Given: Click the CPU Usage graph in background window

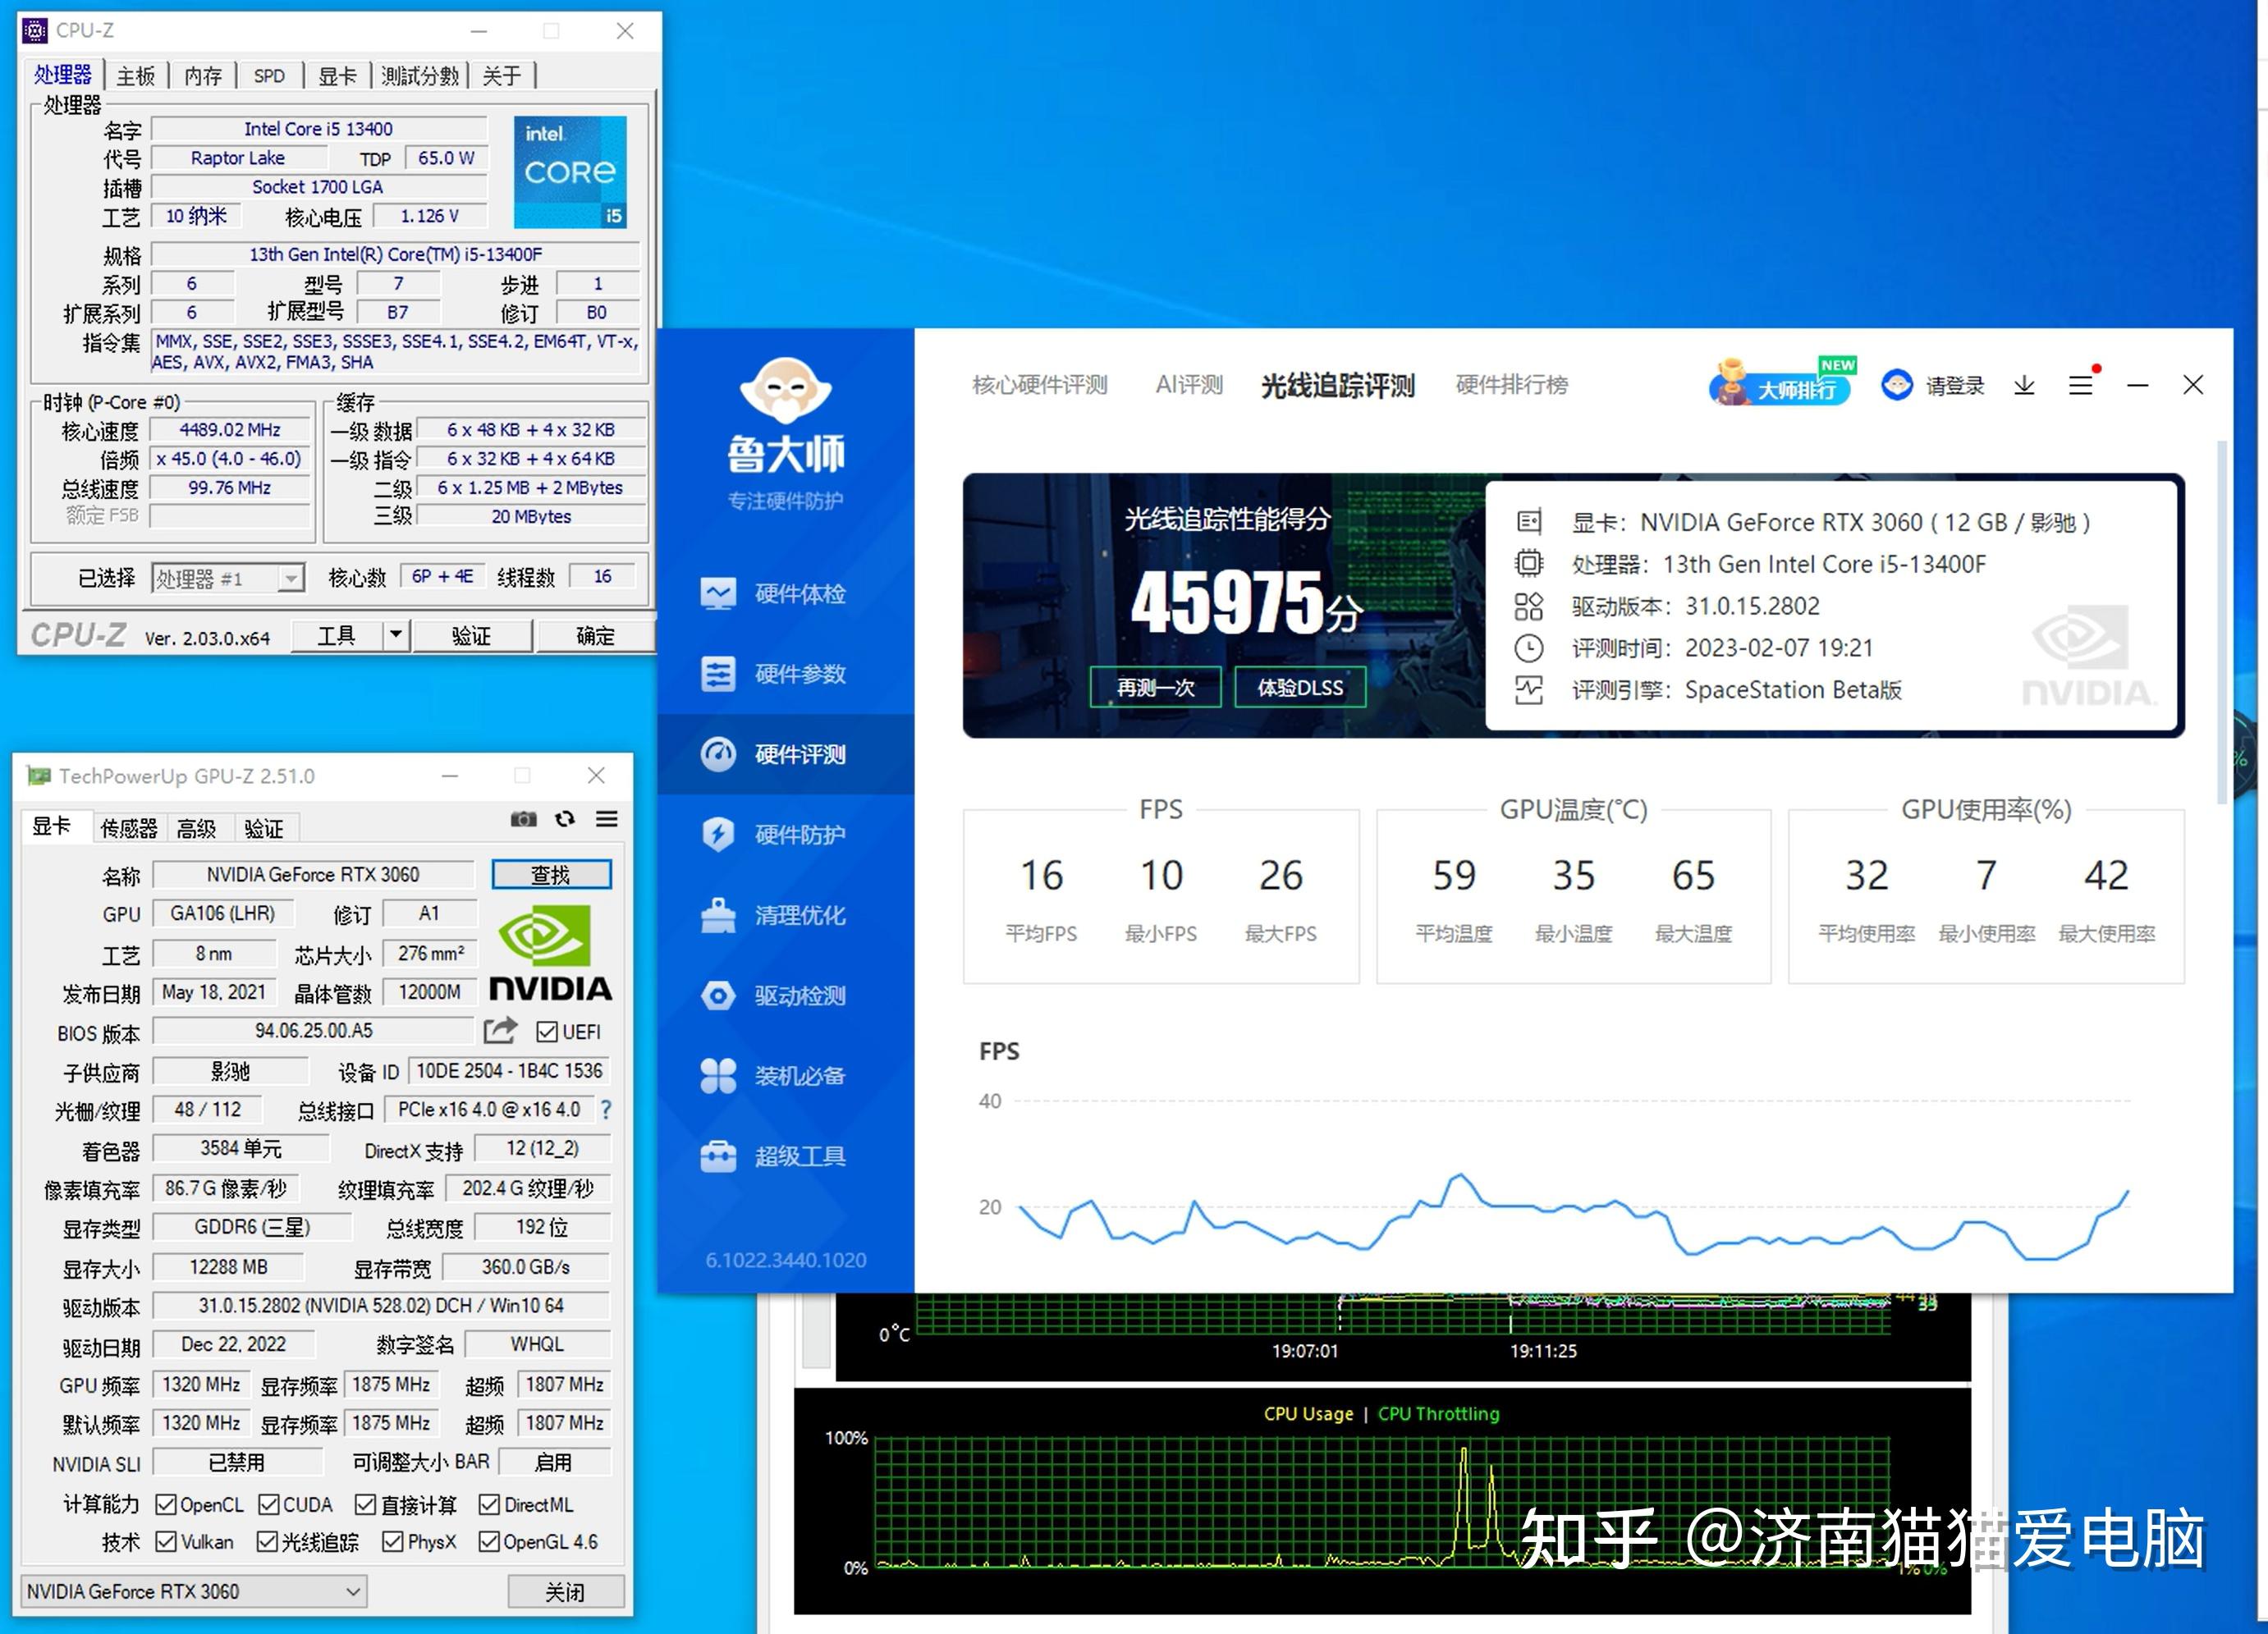Looking at the screenshot, I should 1382,1502.
